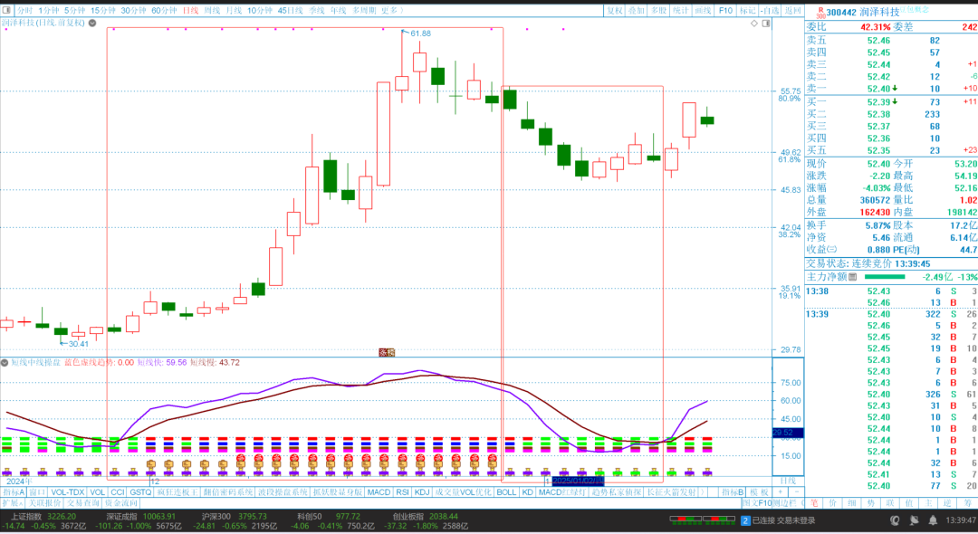978x534 pixels.
Task: Select the 30分钟 period tab
Action: click(133, 11)
